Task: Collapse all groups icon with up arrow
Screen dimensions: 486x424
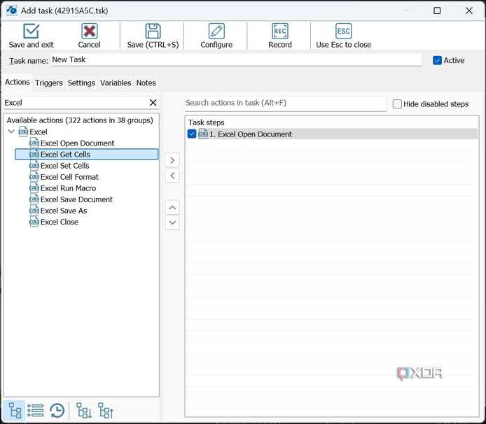Action: point(105,411)
